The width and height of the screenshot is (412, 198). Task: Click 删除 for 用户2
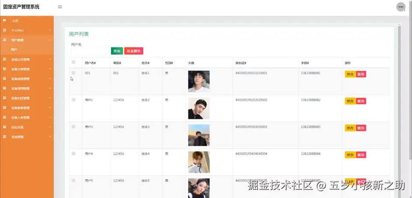tap(361, 101)
